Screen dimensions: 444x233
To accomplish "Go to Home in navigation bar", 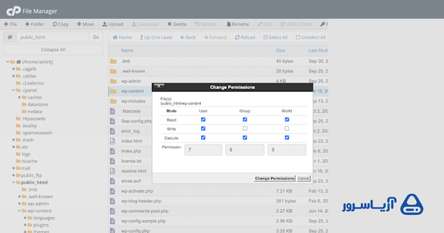I will click(122, 37).
